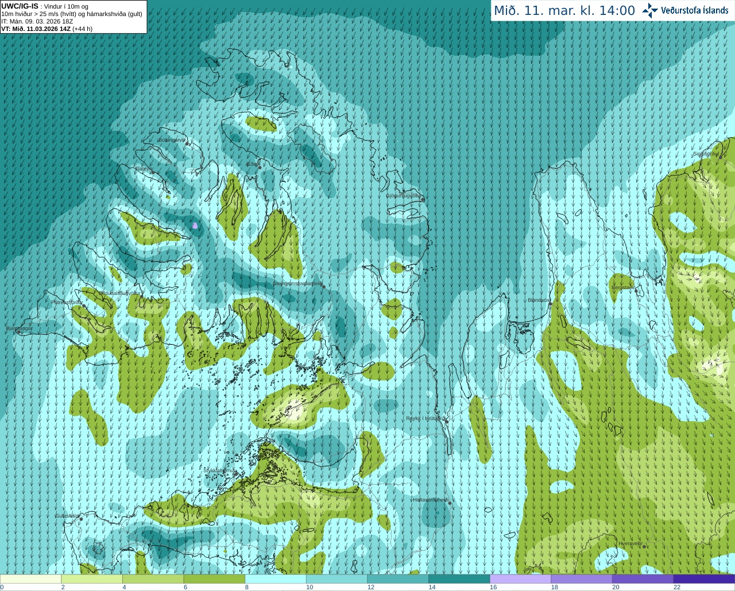Click the 'Veðurstofa Íslands' logo text
The image size is (735, 591).
tap(694, 10)
